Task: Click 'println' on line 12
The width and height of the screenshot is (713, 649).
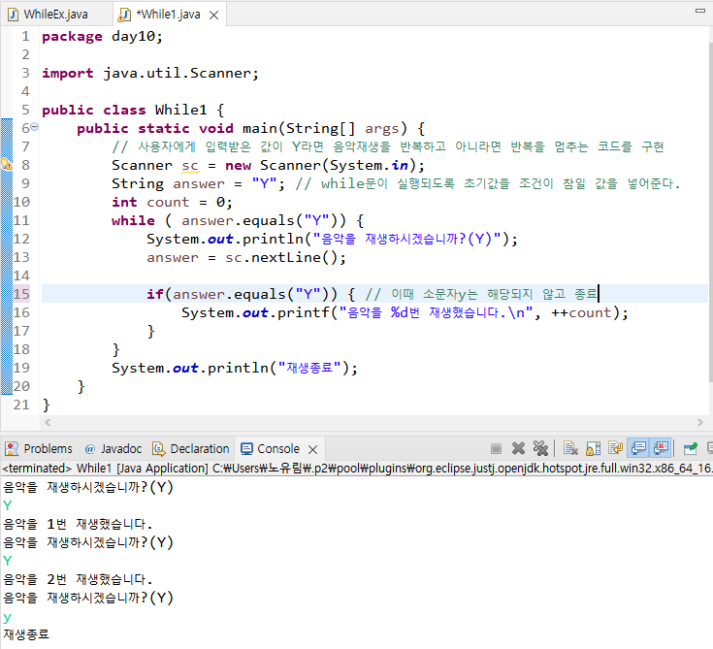Action: tap(273, 239)
